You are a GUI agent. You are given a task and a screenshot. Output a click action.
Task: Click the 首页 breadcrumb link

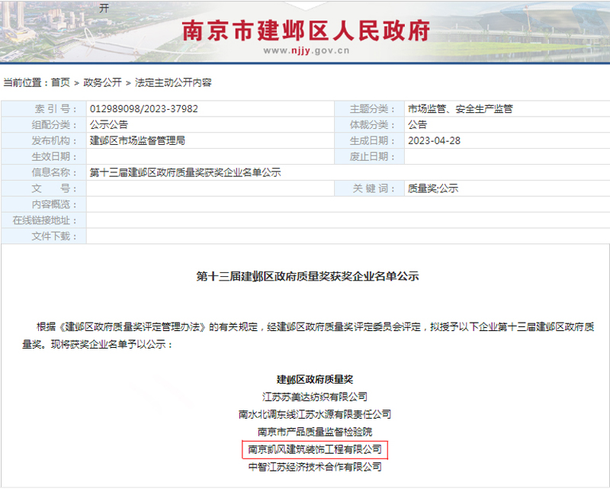[60, 82]
